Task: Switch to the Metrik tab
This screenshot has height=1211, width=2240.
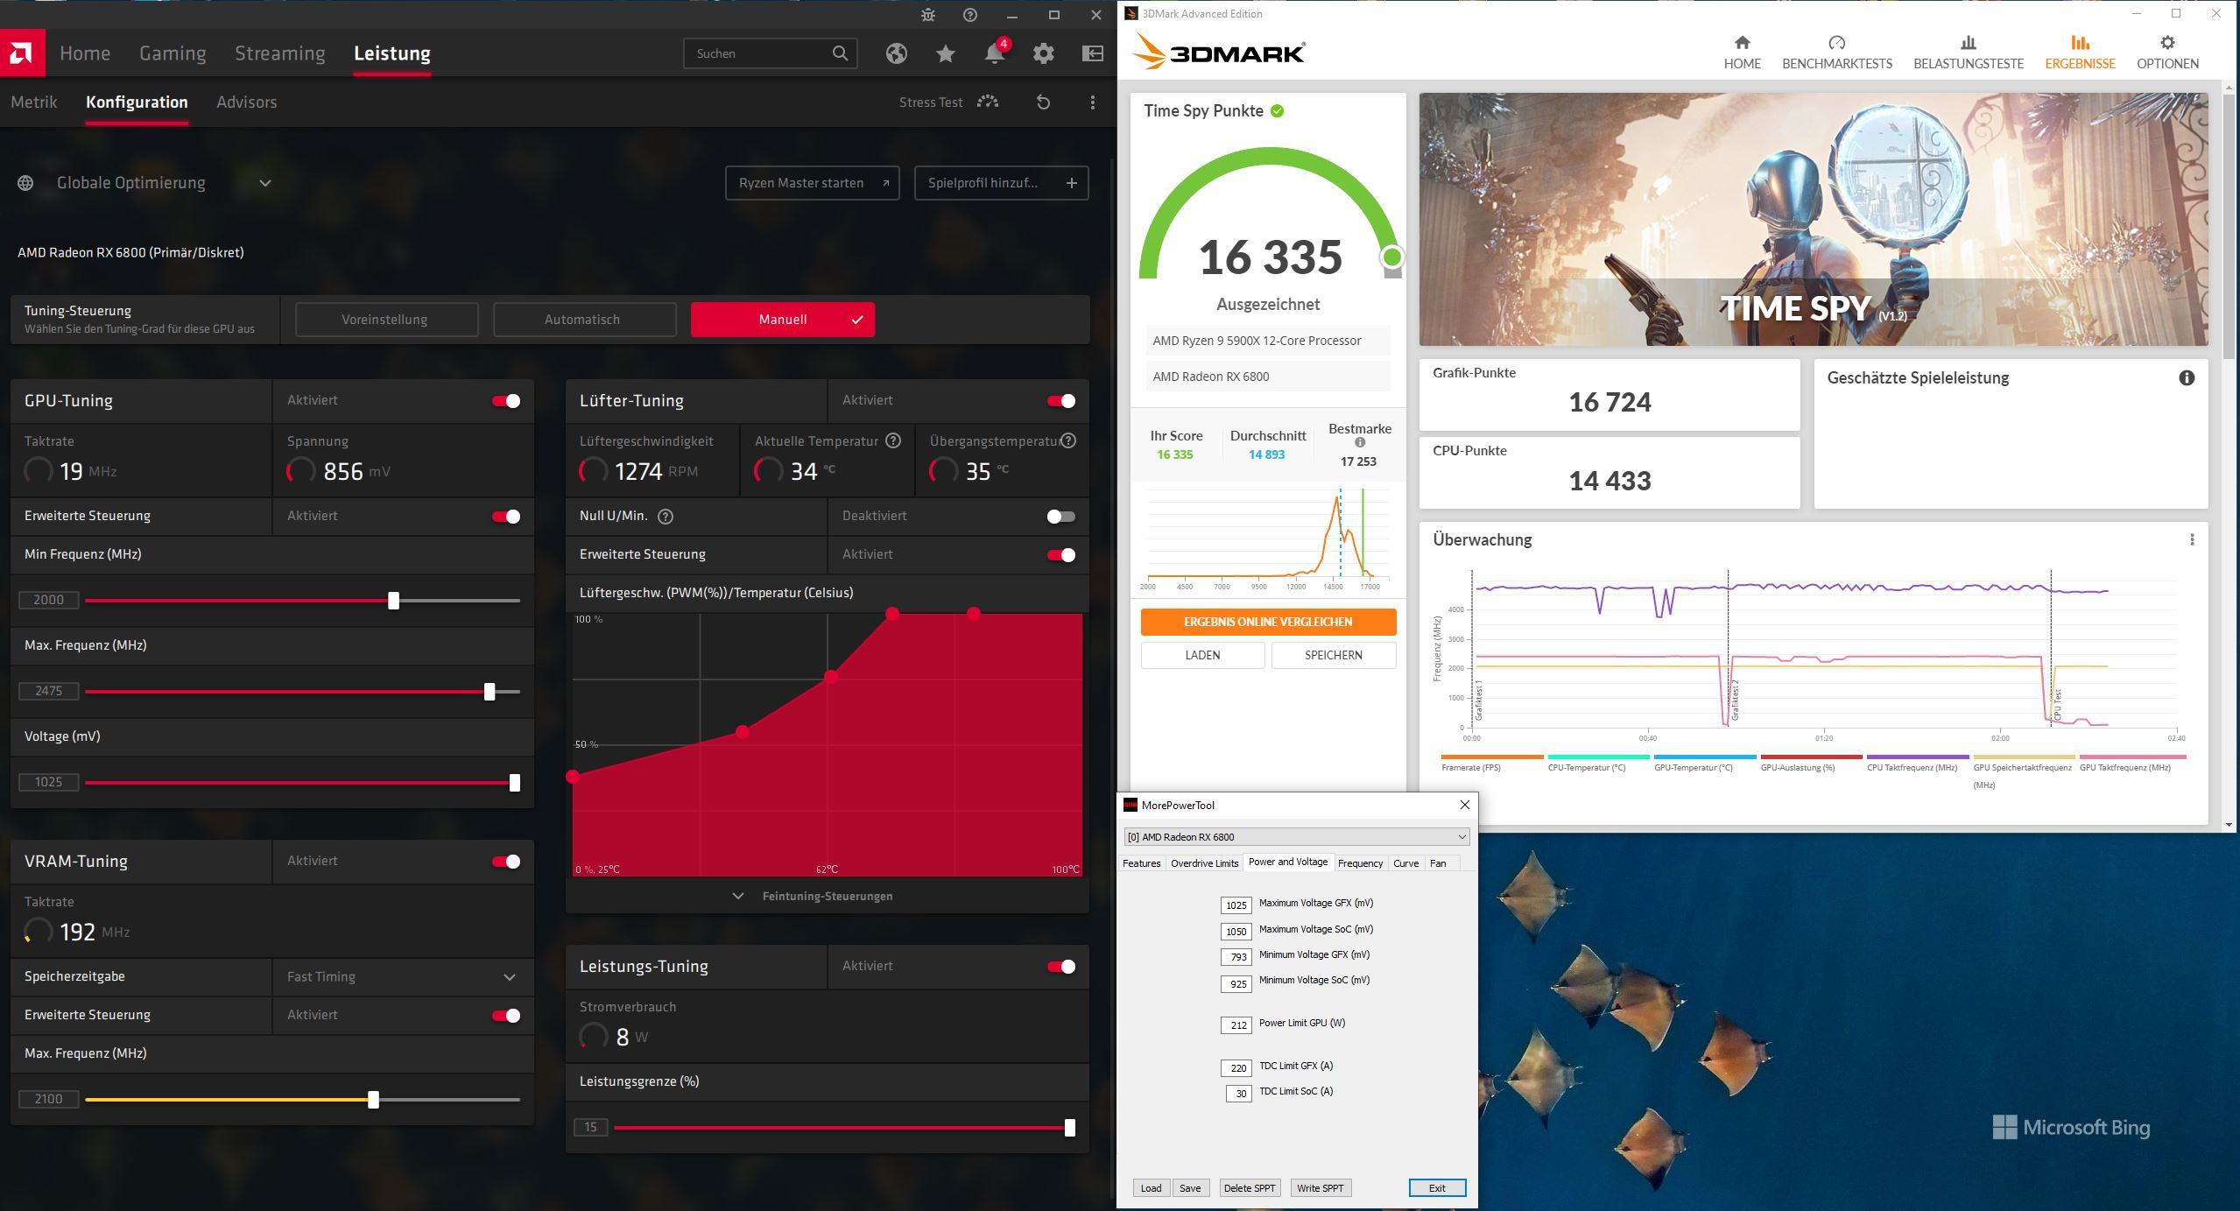Action: click(34, 102)
